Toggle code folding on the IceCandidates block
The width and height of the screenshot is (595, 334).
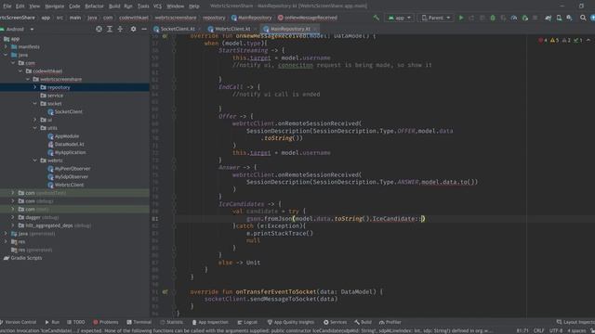(x=174, y=204)
